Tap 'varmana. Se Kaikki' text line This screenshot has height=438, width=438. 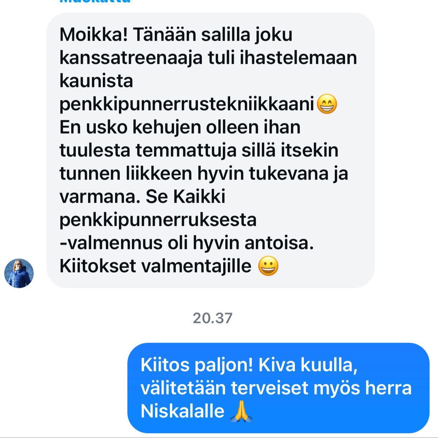point(142,197)
